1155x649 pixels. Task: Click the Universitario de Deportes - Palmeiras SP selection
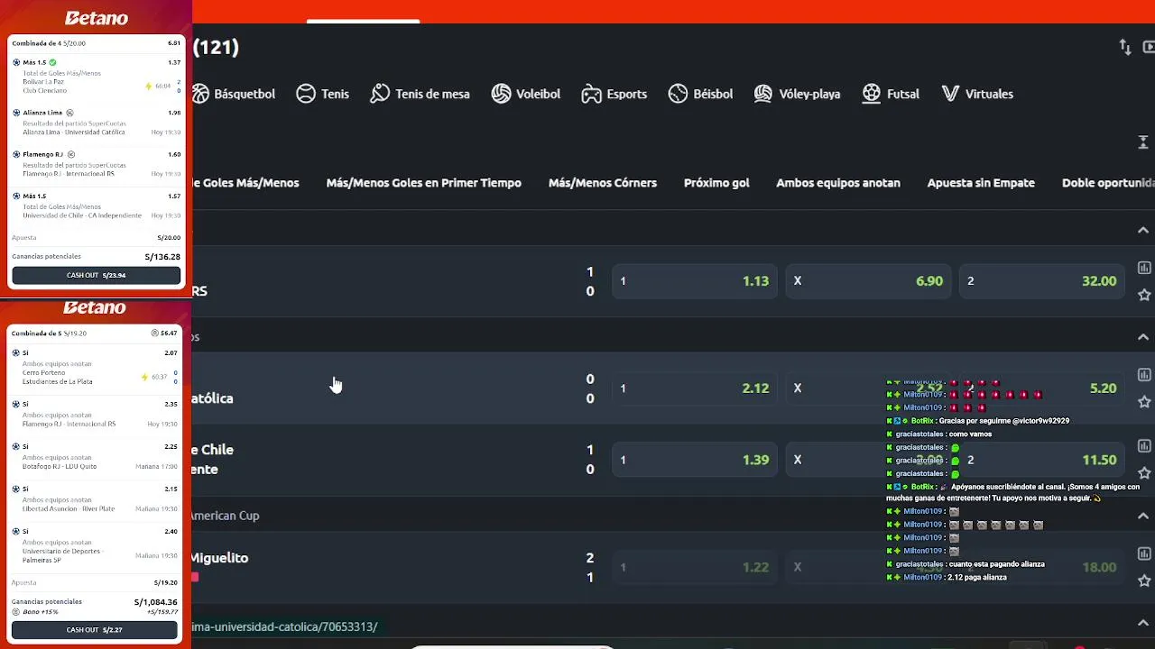click(97, 545)
